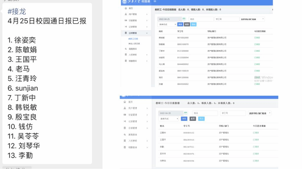Click the Jiangsu University 校园通 logo
Viewport: 302px width, 169px height.
137,1
